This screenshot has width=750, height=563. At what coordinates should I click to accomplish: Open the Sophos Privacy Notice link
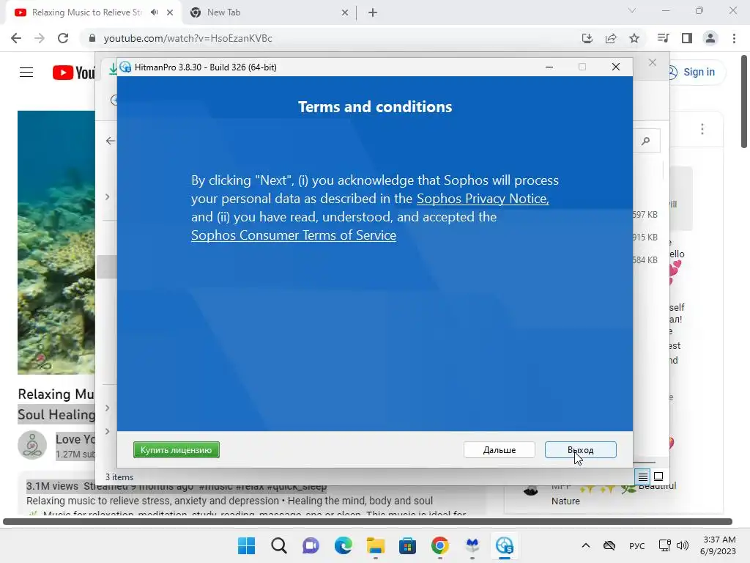[x=483, y=199]
